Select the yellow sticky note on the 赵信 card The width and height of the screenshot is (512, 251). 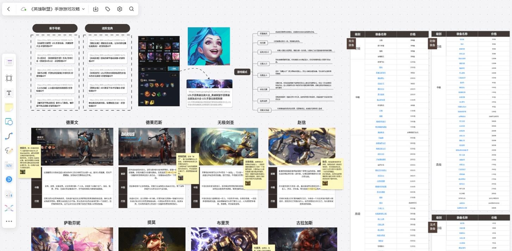(332, 174)
